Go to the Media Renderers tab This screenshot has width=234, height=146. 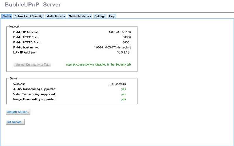tap(80, 16)
